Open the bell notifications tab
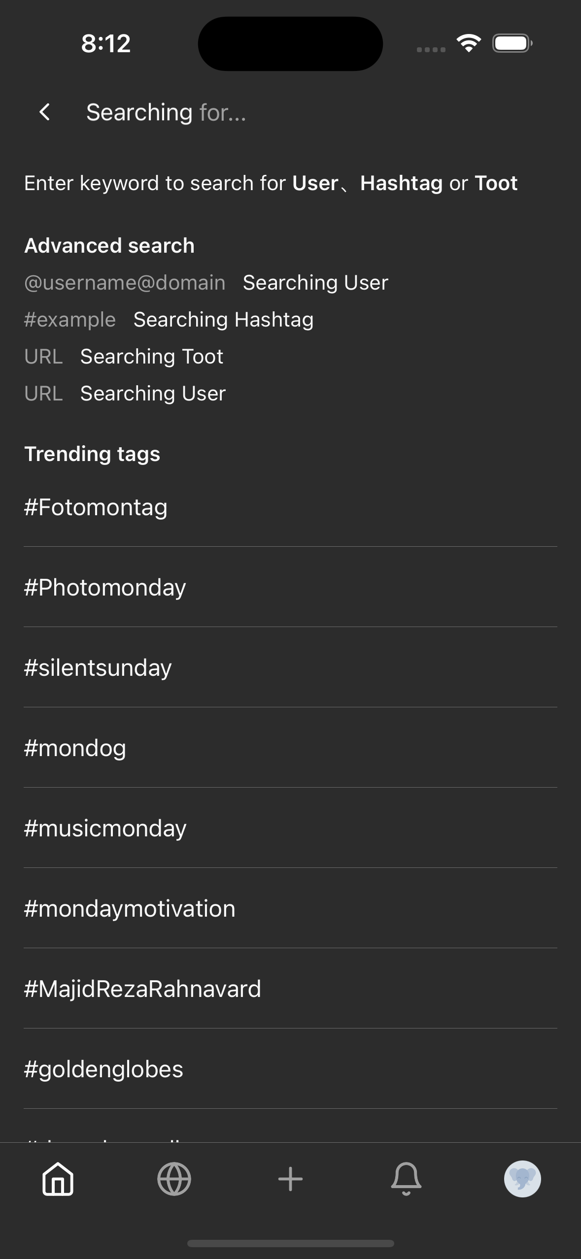581x1259 pixels. click(406, 1179)
